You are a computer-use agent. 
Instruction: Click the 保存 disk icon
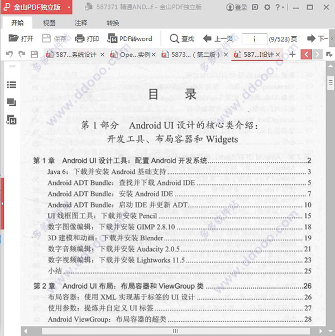pos(46,38)
